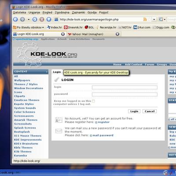Open Forum in site navigation bar
Screen dimensions: 176x176
[150, 64]
